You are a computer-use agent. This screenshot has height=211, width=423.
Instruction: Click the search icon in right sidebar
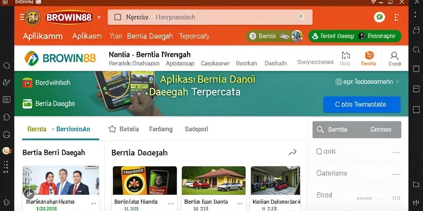pyautogui.click(x=416, y=49)
